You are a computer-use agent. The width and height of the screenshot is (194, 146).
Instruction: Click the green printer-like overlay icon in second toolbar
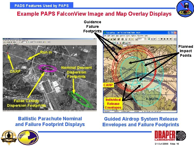click(123, 43)
